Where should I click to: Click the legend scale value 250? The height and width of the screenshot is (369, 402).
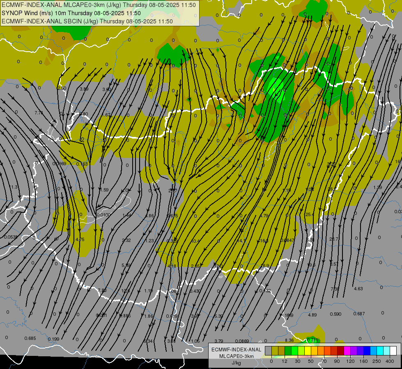click(x=377, y=361)
